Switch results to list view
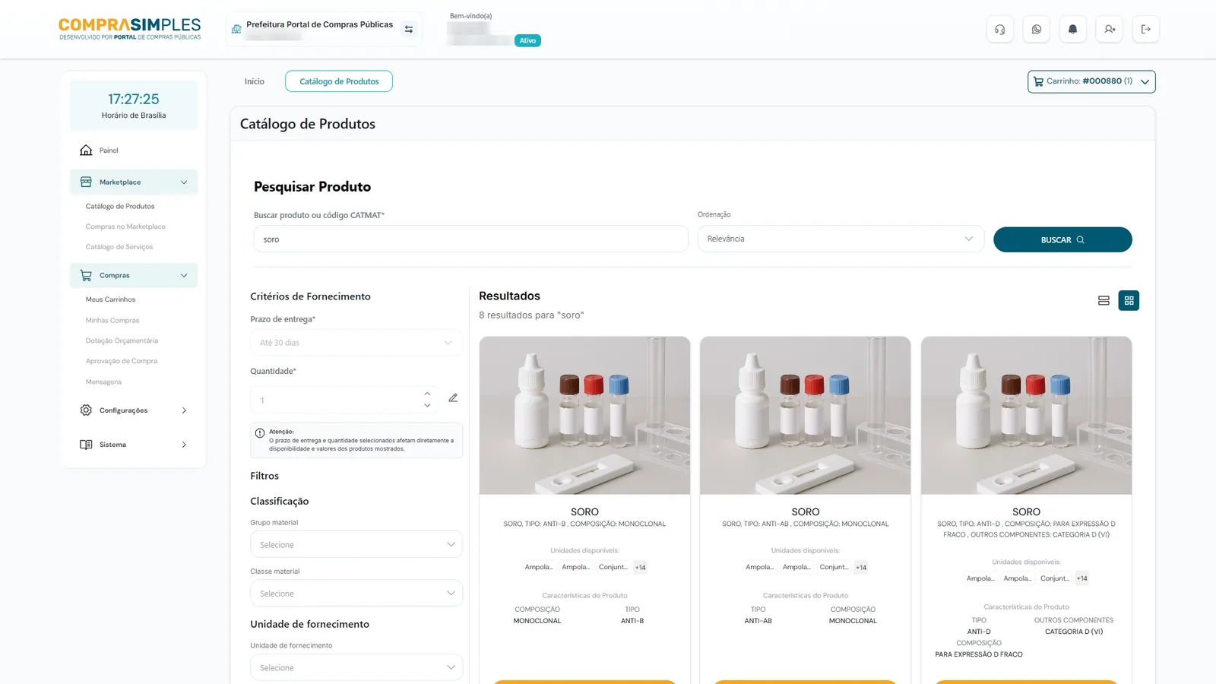This screenshot has height=684, width=1216. [x=1104, y=301]
